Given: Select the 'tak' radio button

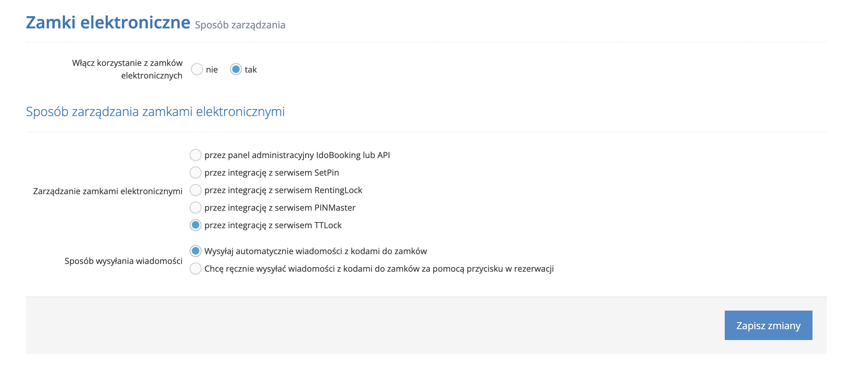Looking at the screenshot, I should [236, 69].
